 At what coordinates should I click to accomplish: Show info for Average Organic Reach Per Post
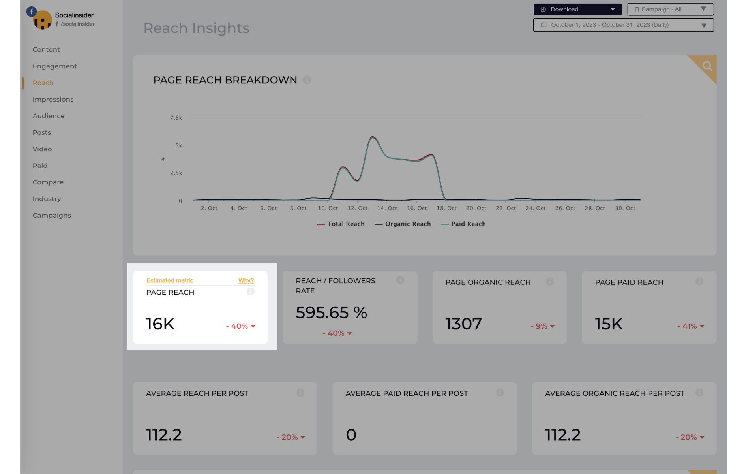coord(699,393)
